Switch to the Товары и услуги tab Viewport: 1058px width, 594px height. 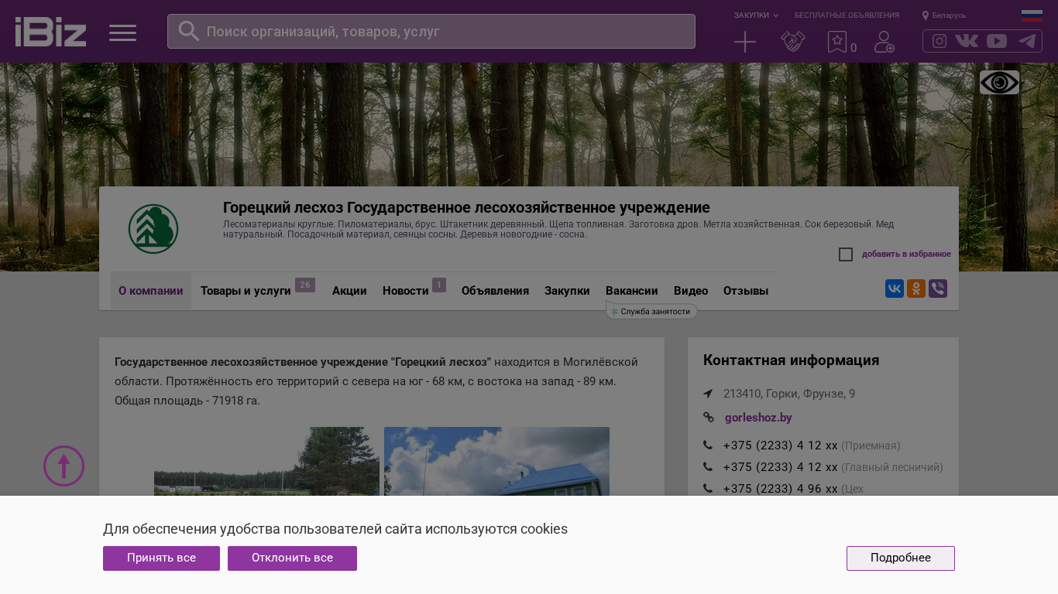coord(246,291)
